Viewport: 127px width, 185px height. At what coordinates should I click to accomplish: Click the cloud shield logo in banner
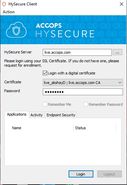coord(16,30)
